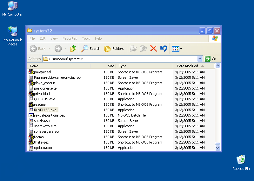The image size is (254, 181).
Task: Sort by the Name column header
Action: tap(59, 66)
